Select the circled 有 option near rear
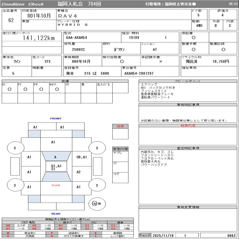 tap(94, 204)
